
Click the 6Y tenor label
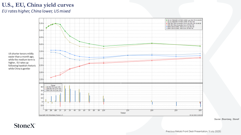[84, 110]
